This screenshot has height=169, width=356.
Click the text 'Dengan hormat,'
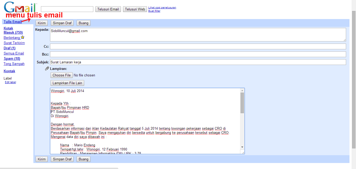63,124
